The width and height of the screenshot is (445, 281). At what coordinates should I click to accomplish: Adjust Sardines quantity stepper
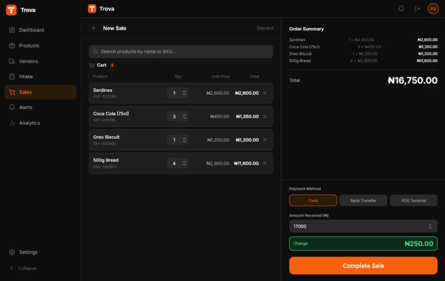pos(184,93)
